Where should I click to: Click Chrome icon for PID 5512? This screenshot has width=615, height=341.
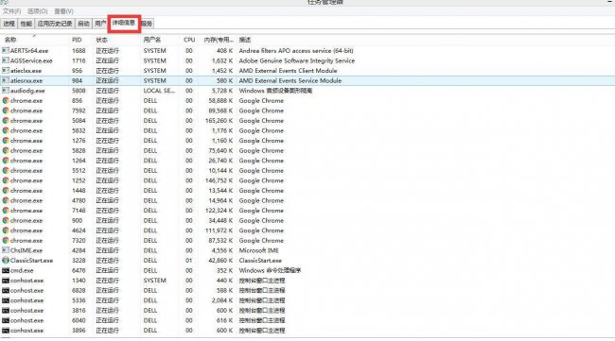pyautogui.click(x=6, y=170)
